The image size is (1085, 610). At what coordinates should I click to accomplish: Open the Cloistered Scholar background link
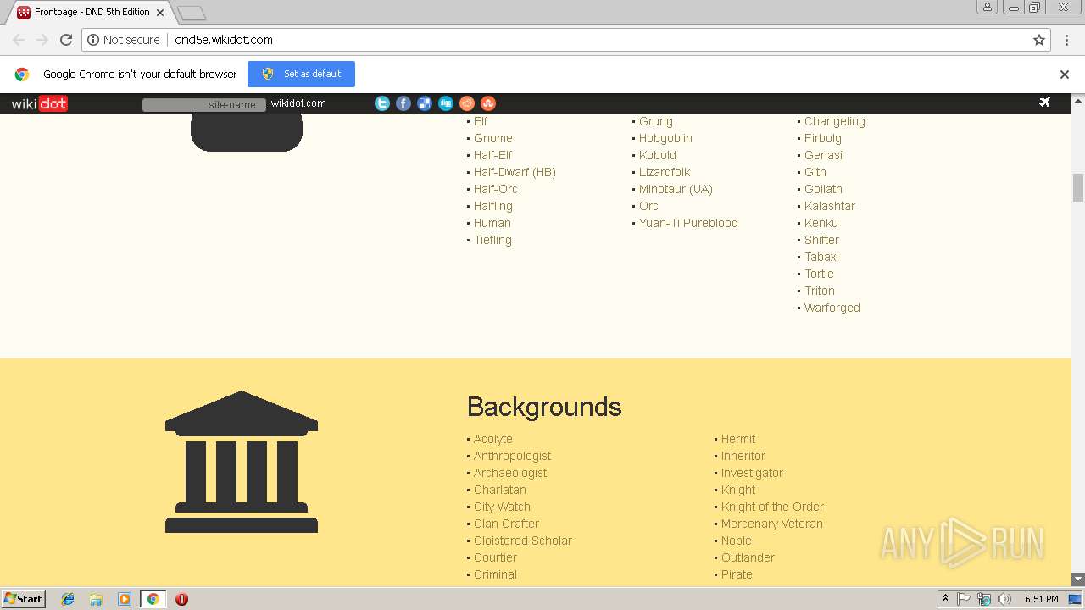pyautogui.click(x=523, y=541)
